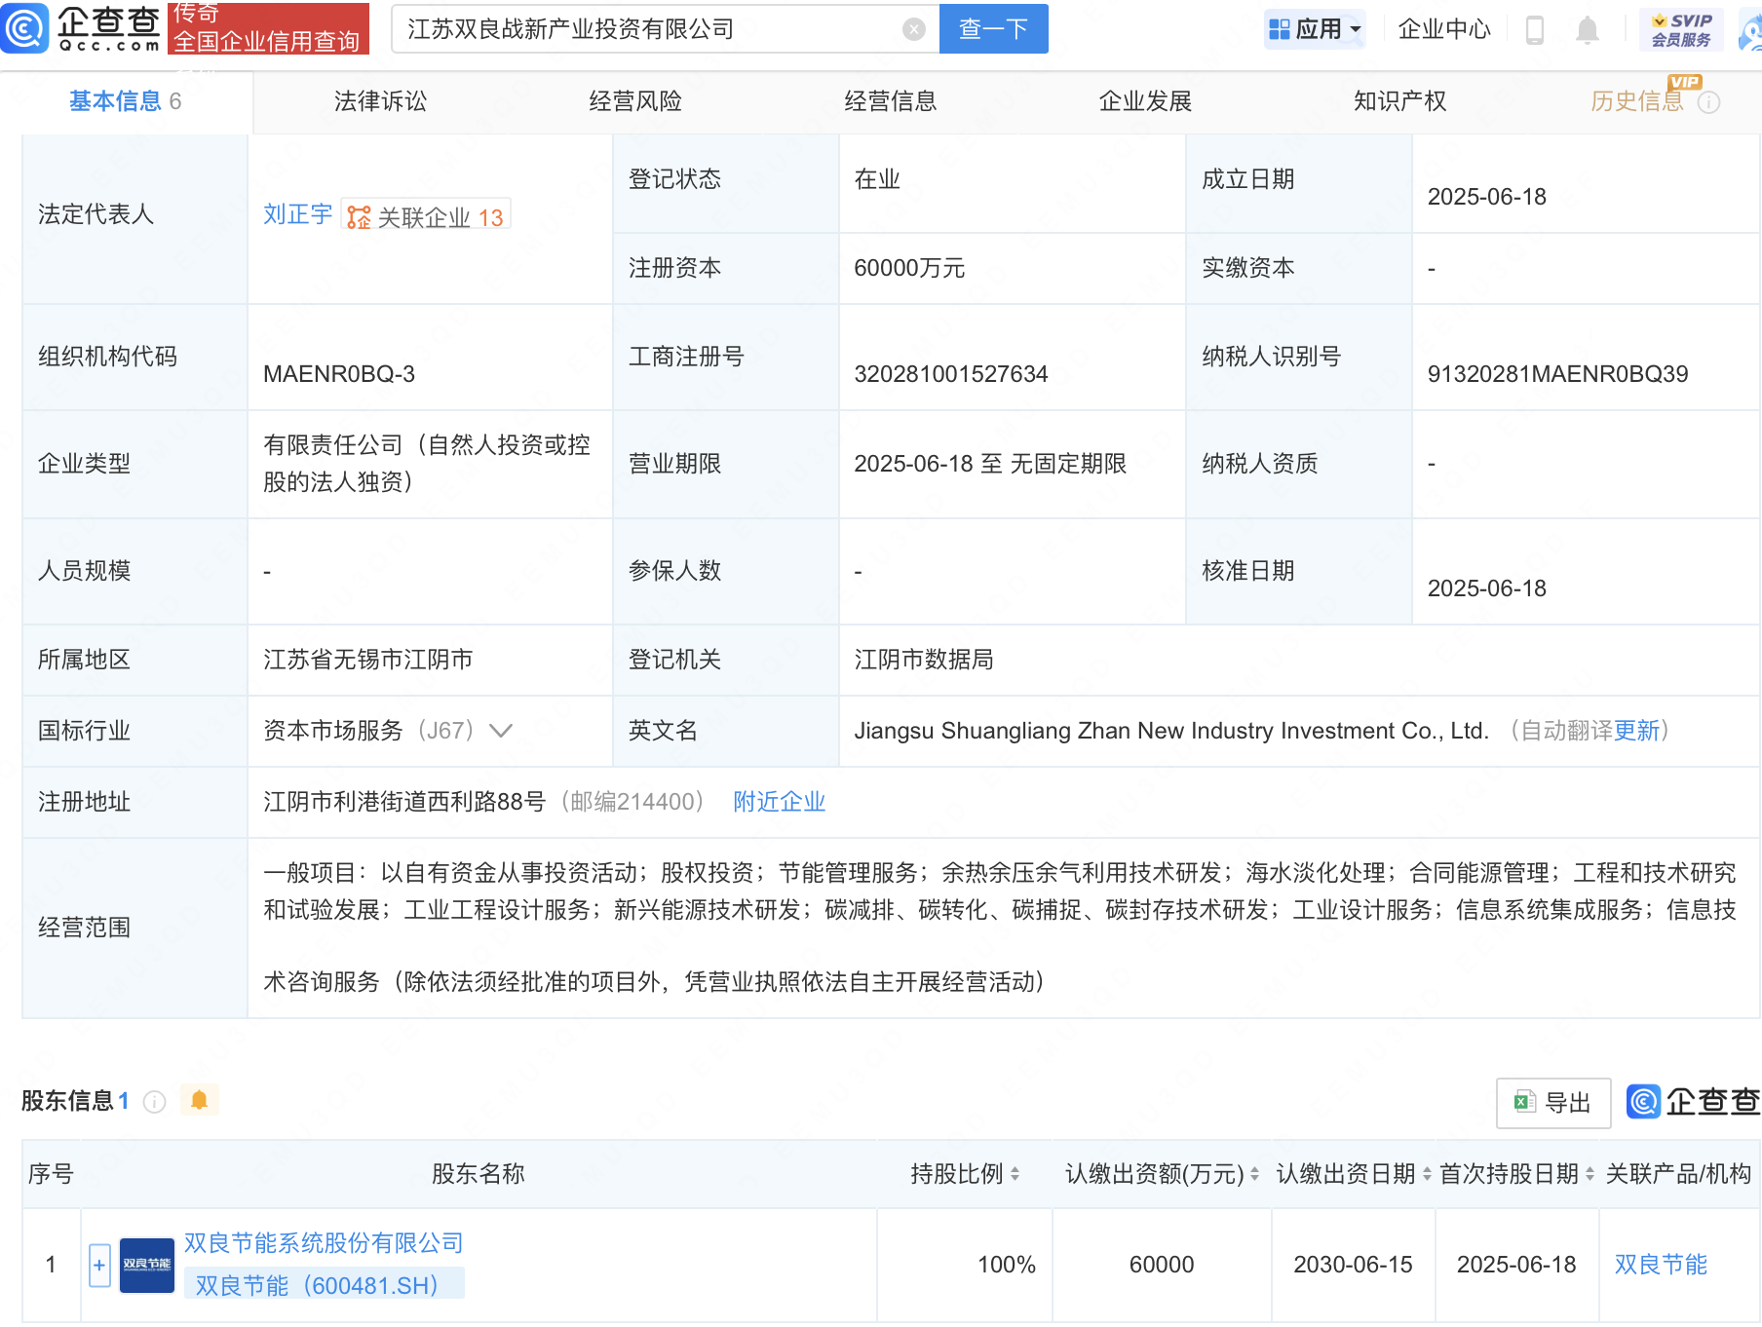Switch to the 经营信息 tab
The width and height of the screenshot is (1762, 1327).
(891, 101)
